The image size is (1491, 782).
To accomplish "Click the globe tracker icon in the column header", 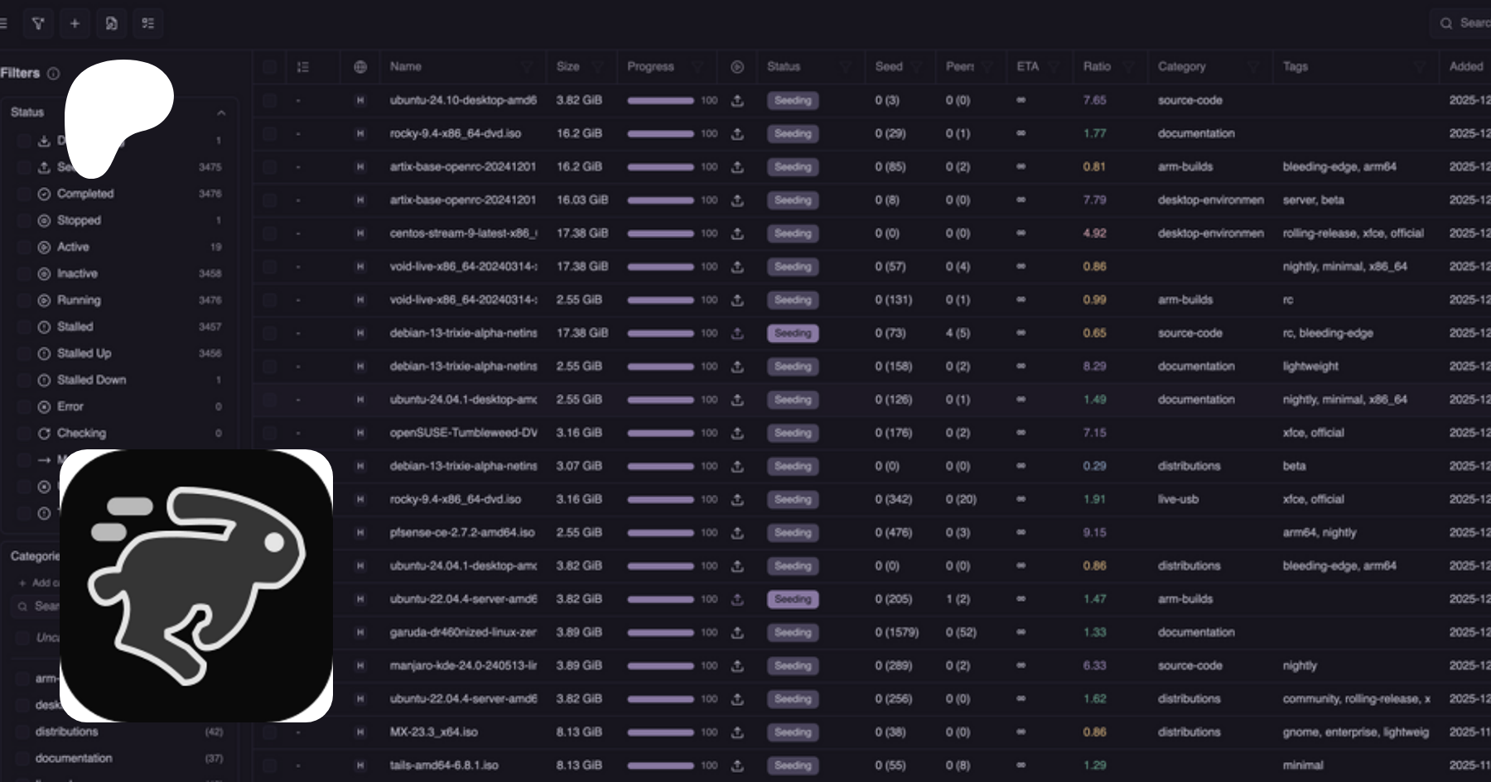I will [x=360, y=67].
